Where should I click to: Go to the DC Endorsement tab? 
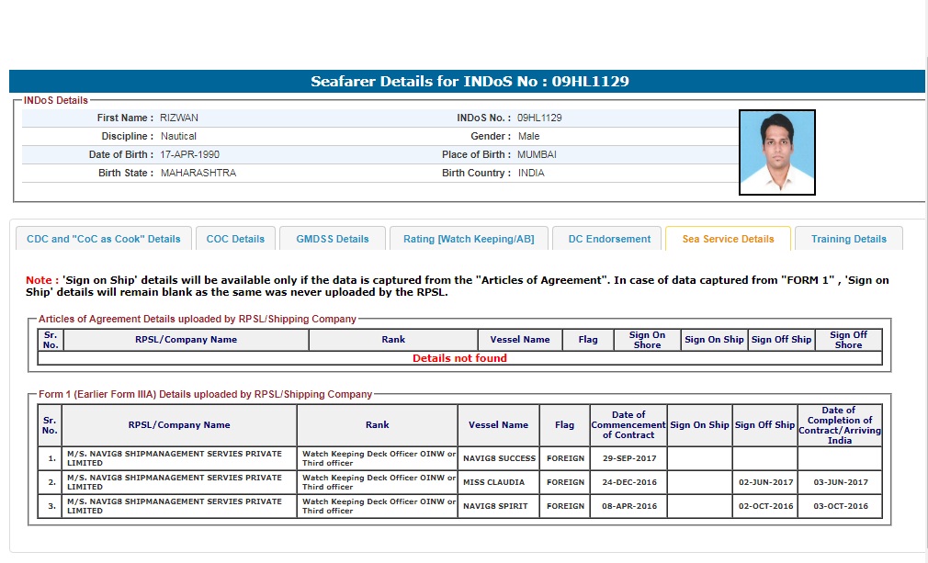point(609,239)
